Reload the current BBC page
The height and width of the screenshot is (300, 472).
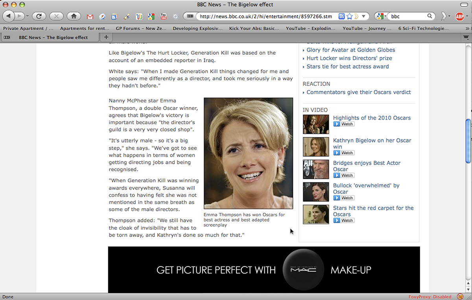tap(39, 16)
